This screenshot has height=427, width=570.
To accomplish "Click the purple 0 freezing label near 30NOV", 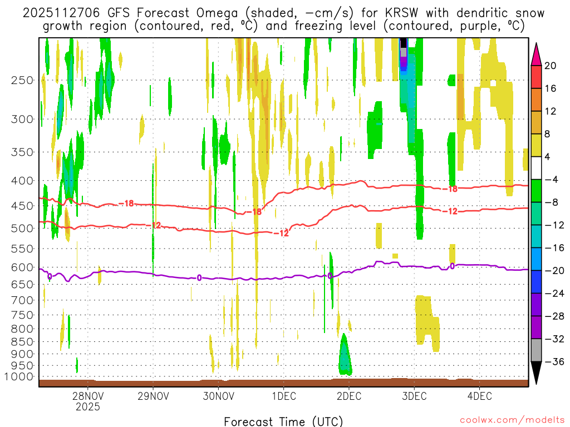I will 199,278.
